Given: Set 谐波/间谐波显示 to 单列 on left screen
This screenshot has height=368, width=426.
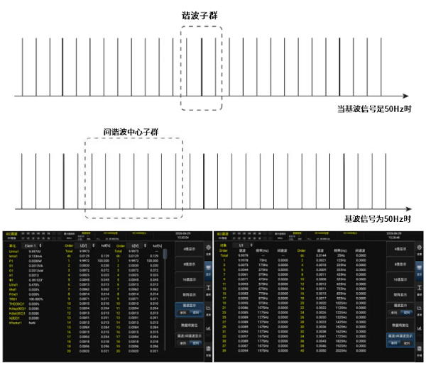Looking at the screenshot, I should pos(183,343).
